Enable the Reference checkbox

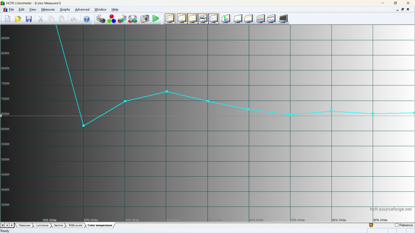click(x=397, y=225)
